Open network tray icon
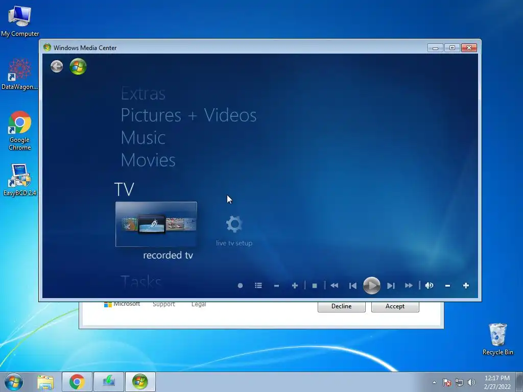This screenshot has width=523, height=392. 459,382
